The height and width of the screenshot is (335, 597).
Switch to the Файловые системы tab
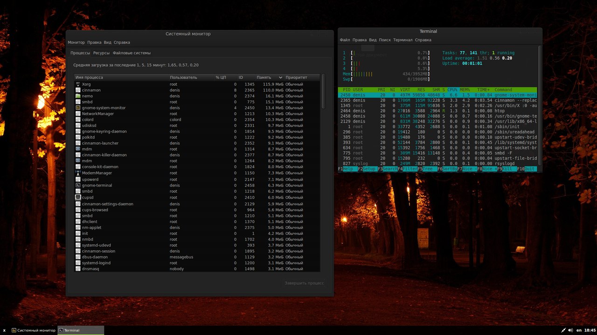(x=132, y=53)
